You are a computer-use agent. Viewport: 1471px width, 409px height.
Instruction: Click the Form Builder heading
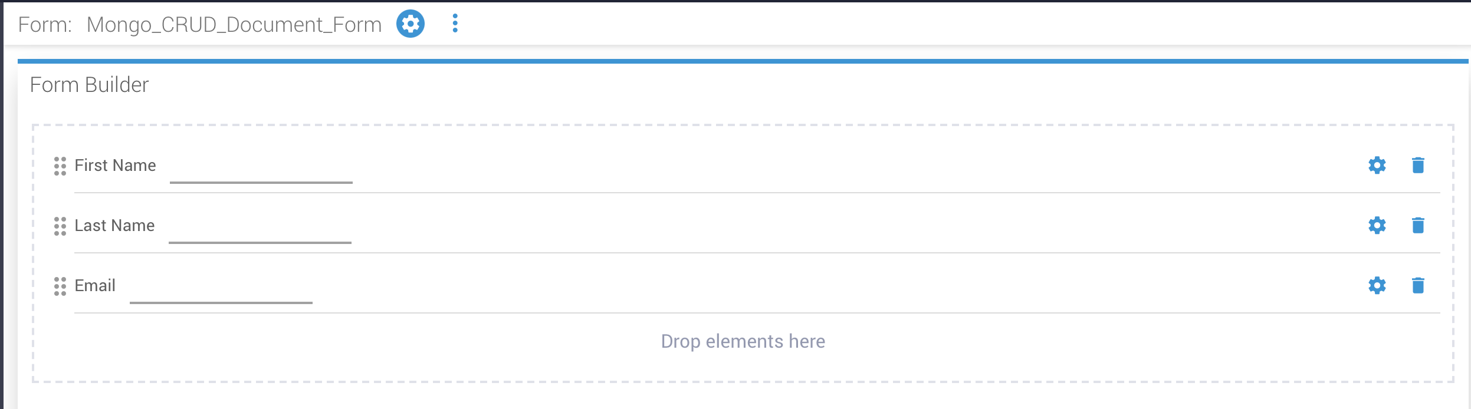88,85
